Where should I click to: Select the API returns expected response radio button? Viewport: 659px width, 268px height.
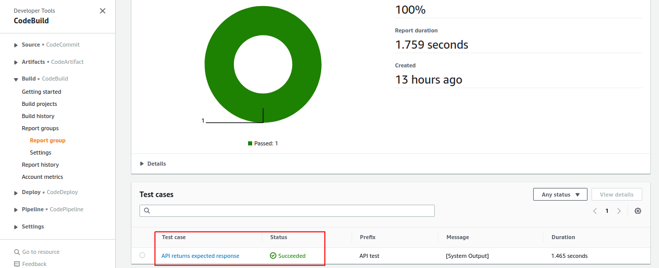tap(142, 255)
